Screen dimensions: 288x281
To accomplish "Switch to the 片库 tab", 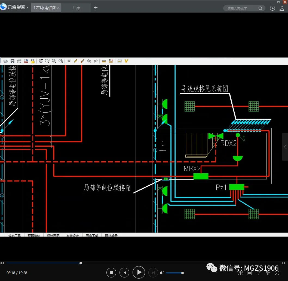I will (76, 8).
